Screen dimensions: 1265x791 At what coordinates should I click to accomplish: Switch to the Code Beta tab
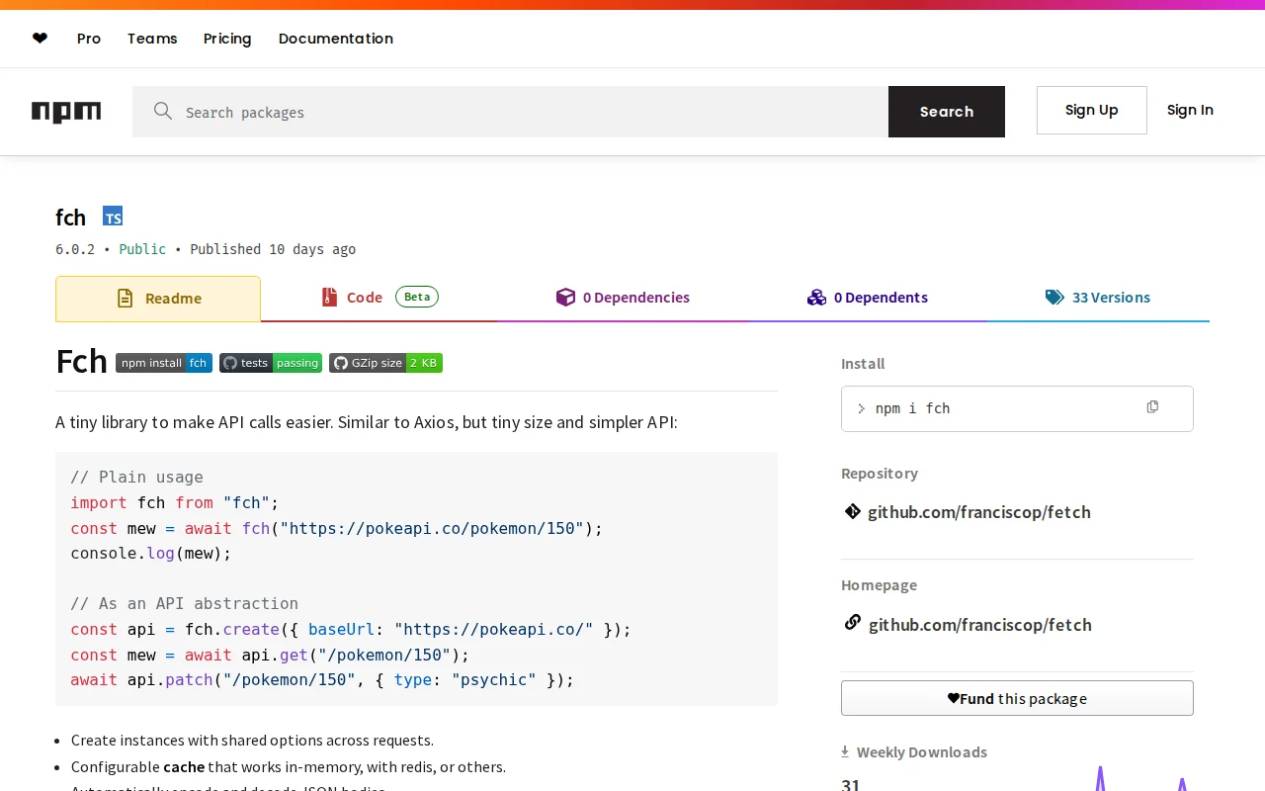(379, 298)
